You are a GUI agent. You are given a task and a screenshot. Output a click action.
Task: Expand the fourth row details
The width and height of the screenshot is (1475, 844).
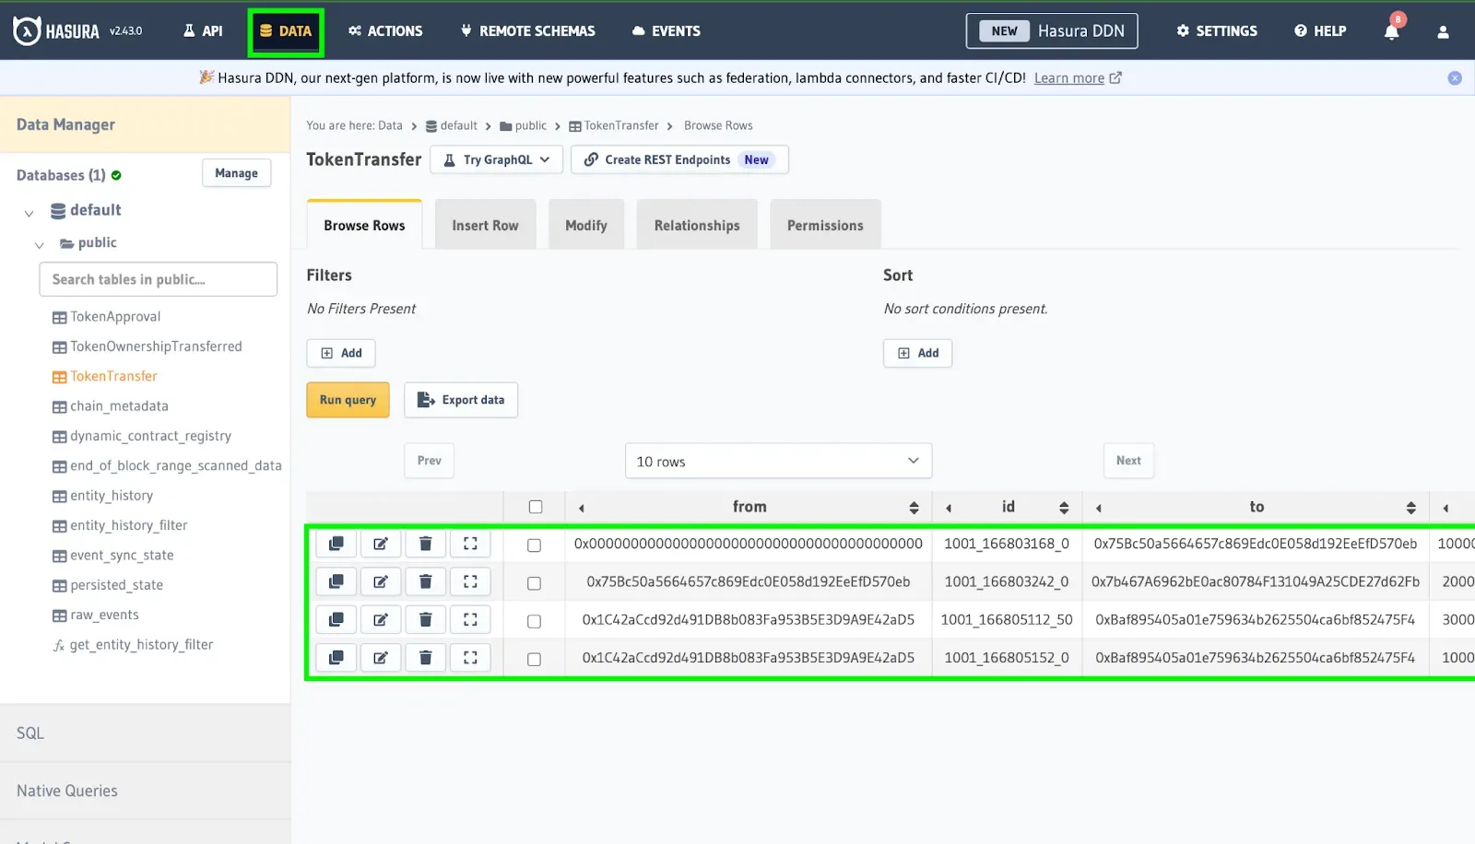point(470,658)
